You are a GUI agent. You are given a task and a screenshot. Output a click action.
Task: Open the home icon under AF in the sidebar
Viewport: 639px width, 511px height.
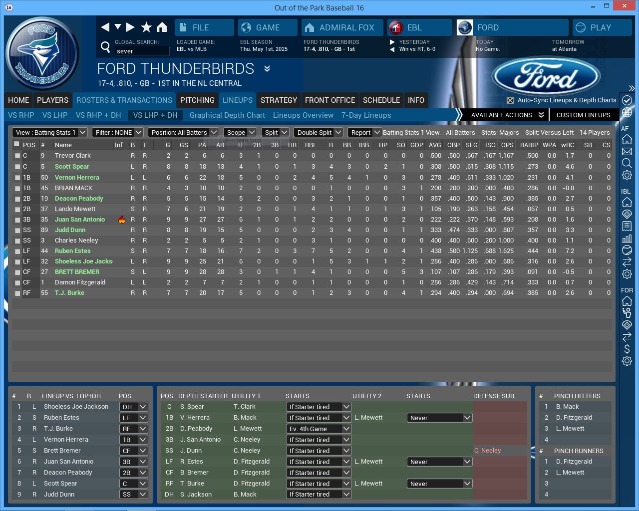click(x=627, y=139)
